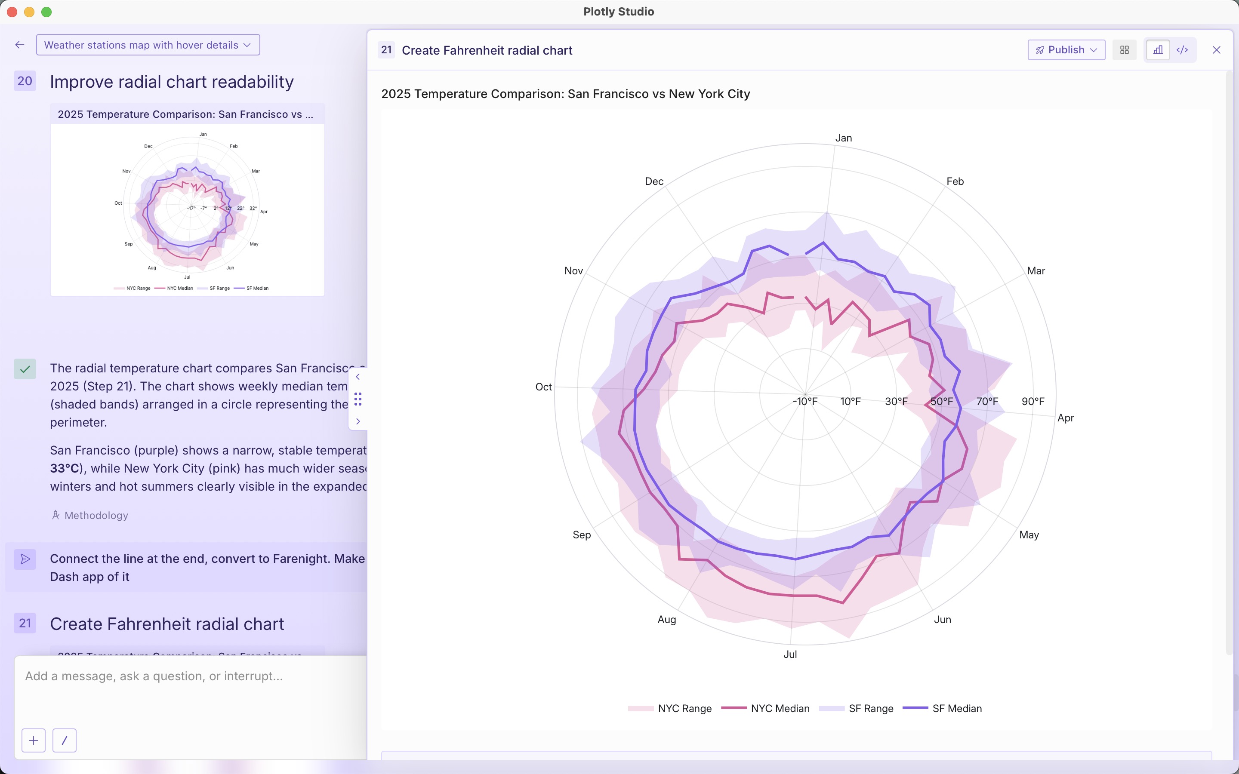Image resolution: width=1239 pixels, height=774 pixels.
Task: Click the Dec axis label
Action: [x=654, y=181]
